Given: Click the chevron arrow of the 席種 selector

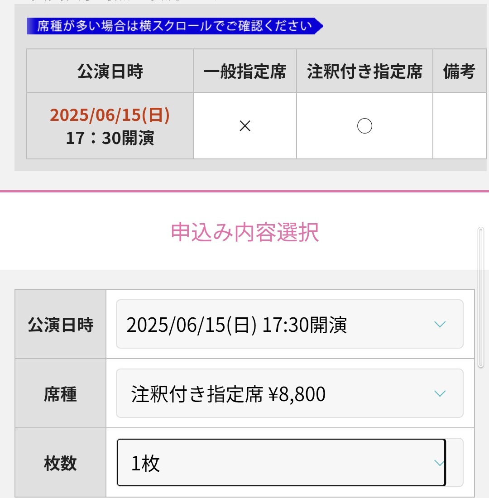Looking at the screenshot, I should point(440,393).
